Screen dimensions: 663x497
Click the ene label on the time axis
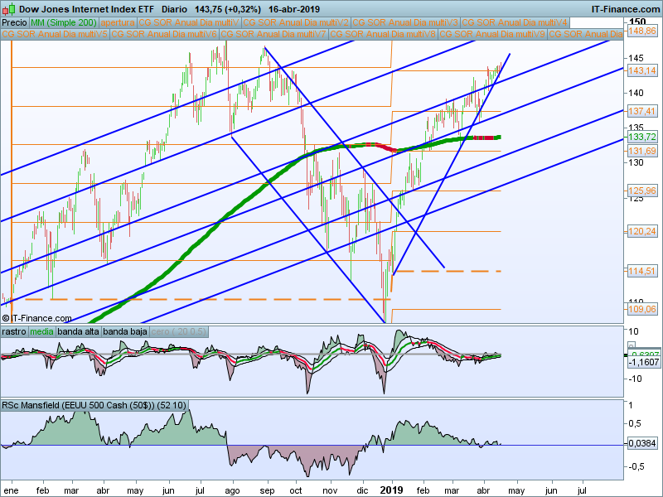11,490
